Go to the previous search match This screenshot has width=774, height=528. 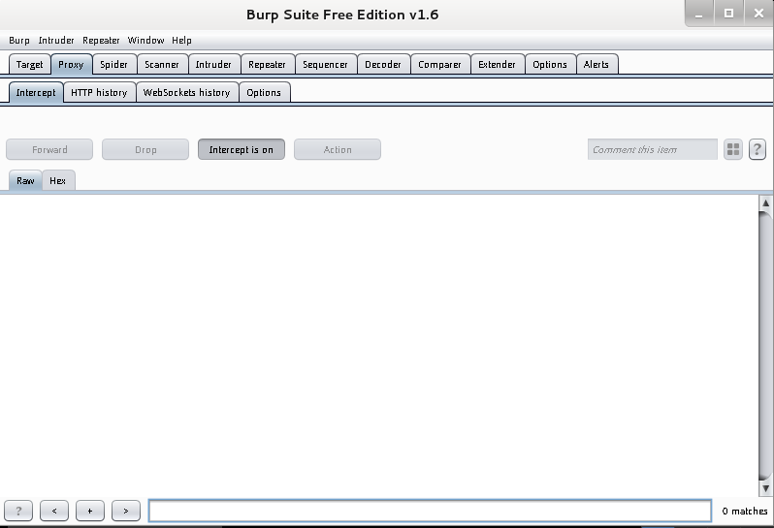(54, 511)
